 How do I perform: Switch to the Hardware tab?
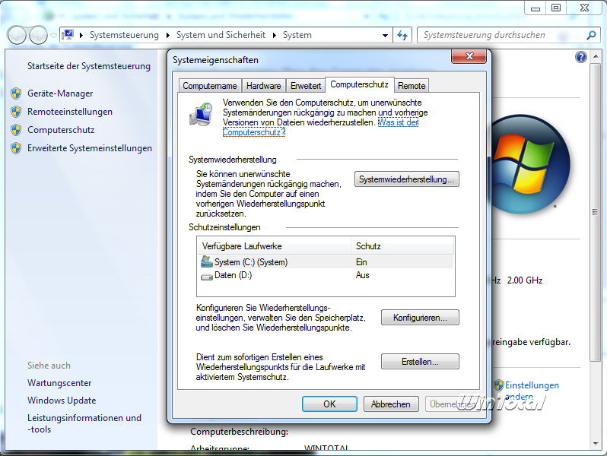[264, 86]
